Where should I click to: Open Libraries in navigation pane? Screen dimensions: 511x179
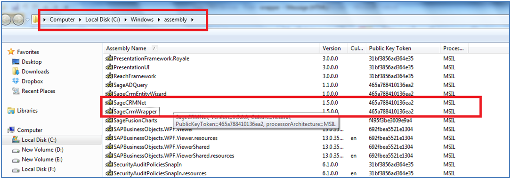pos(27,111)
